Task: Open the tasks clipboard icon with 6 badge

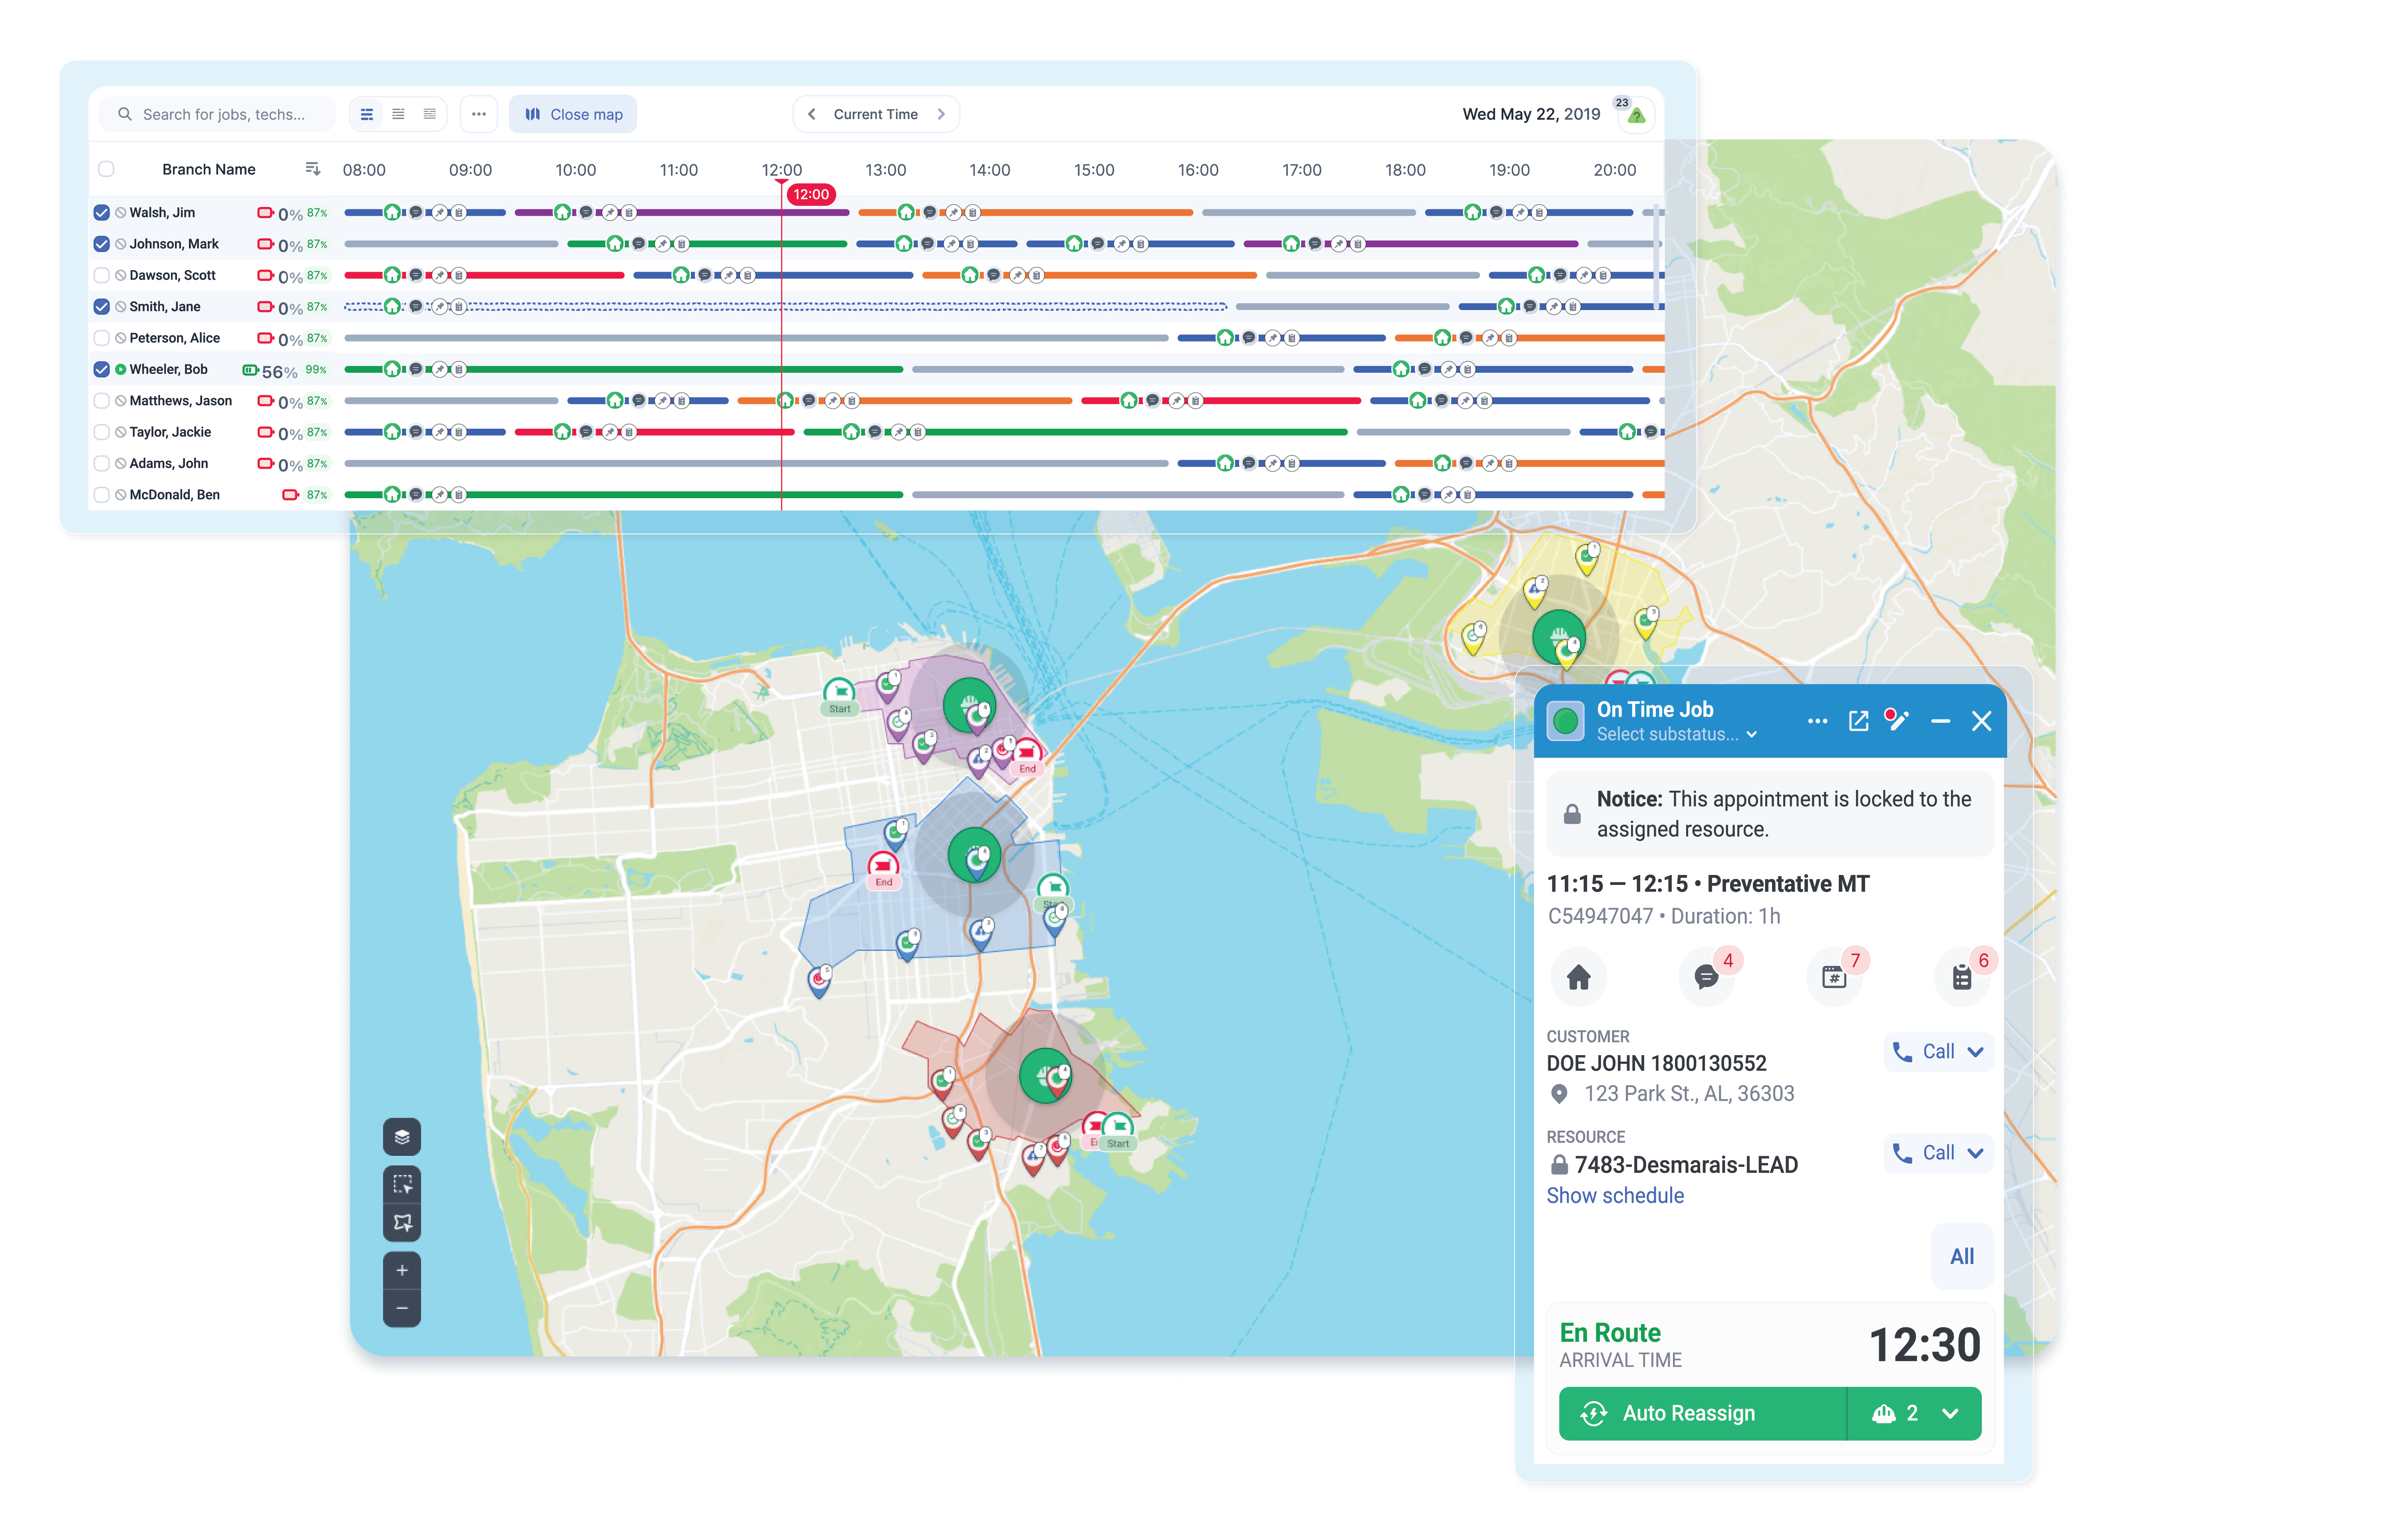Action: [x=1961, y=977]
